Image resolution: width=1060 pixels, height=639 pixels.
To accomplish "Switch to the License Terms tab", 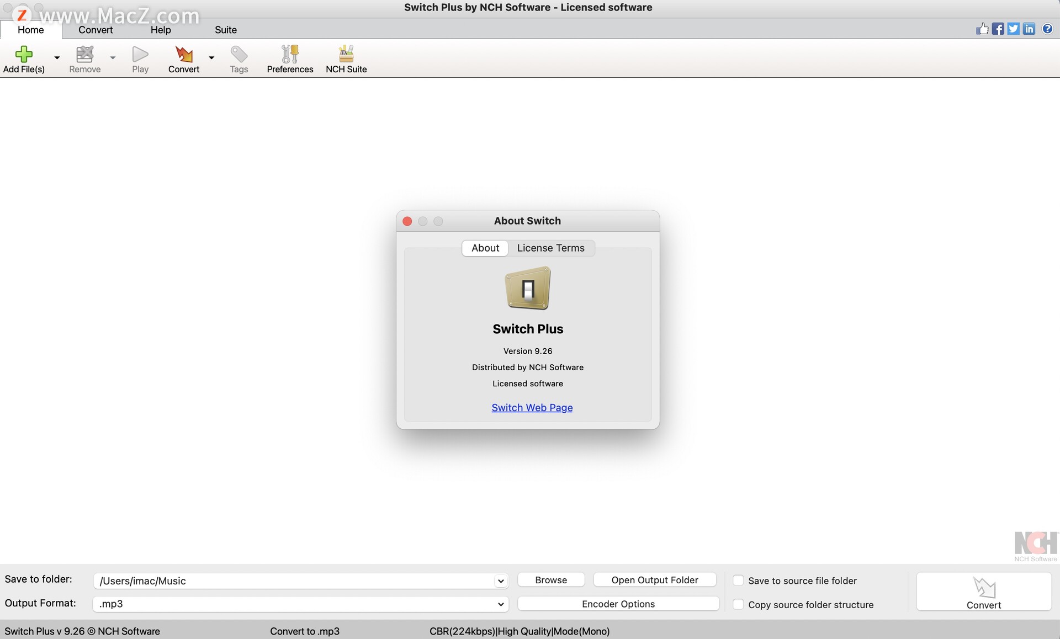I will (550, 248).
